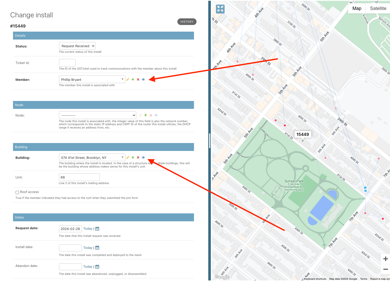
Task: Open the Node dropdown
Action: coord(97,115)
